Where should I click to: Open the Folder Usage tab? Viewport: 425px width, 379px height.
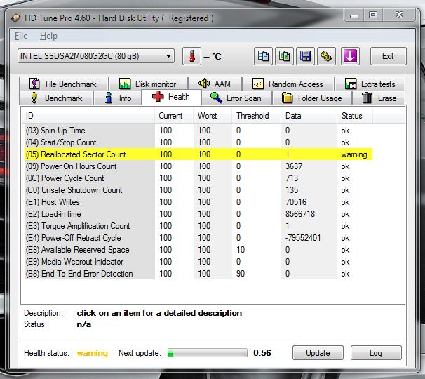coord(312,98)
